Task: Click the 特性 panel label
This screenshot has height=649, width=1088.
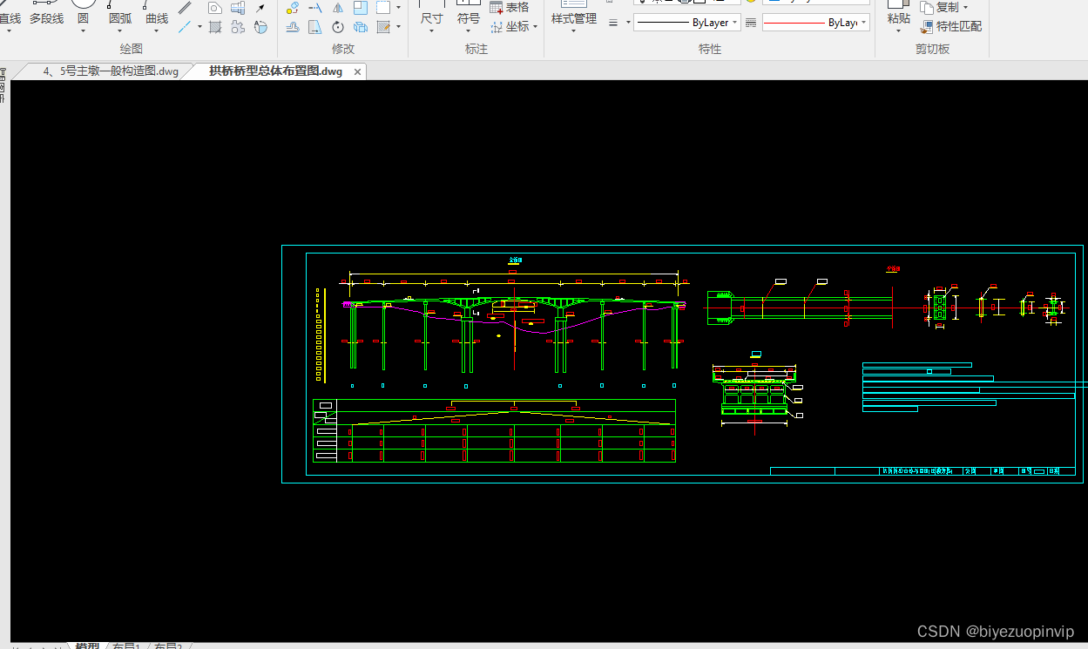Action: 710,50
